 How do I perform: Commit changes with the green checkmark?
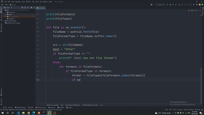click(x=185, y=4)
